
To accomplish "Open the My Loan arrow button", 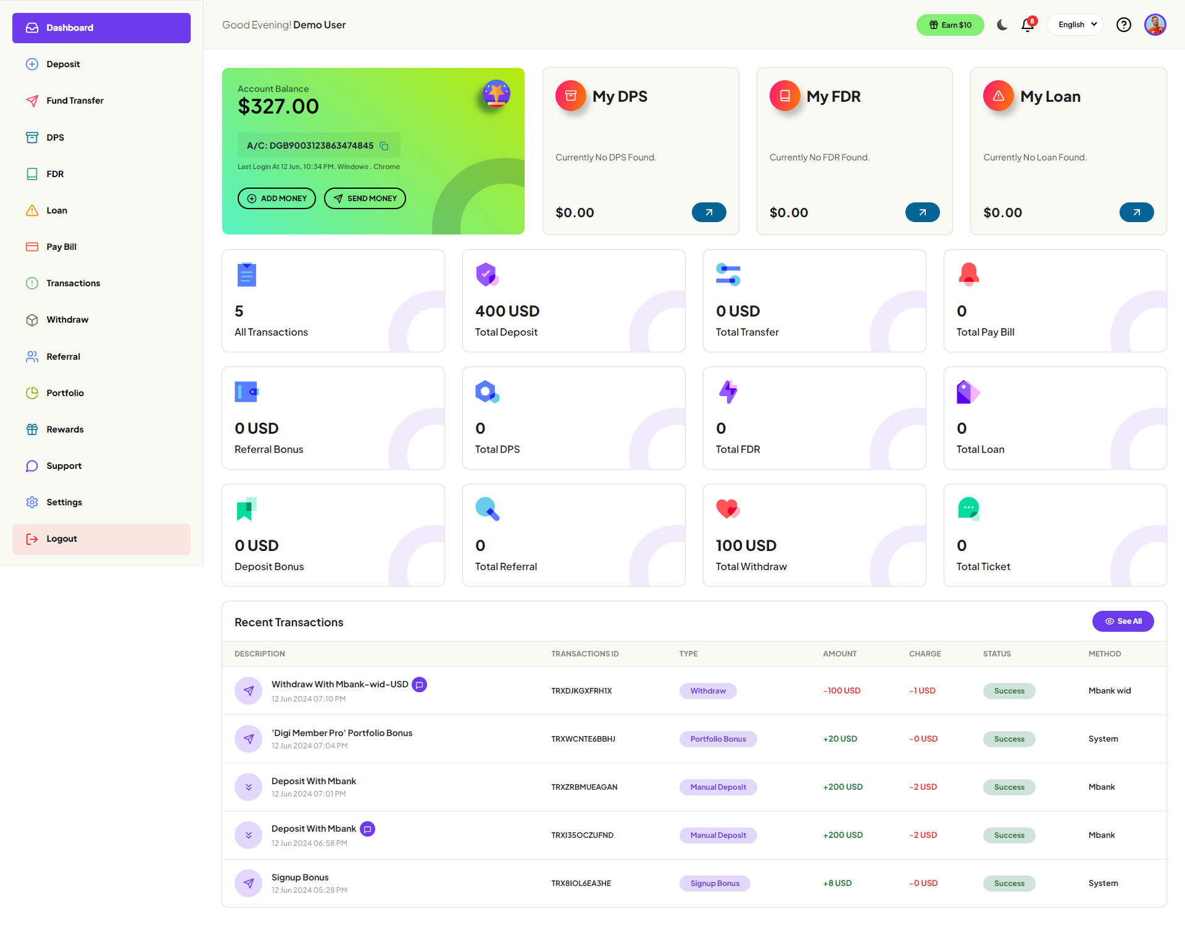I will click(x=1136, y=212).
